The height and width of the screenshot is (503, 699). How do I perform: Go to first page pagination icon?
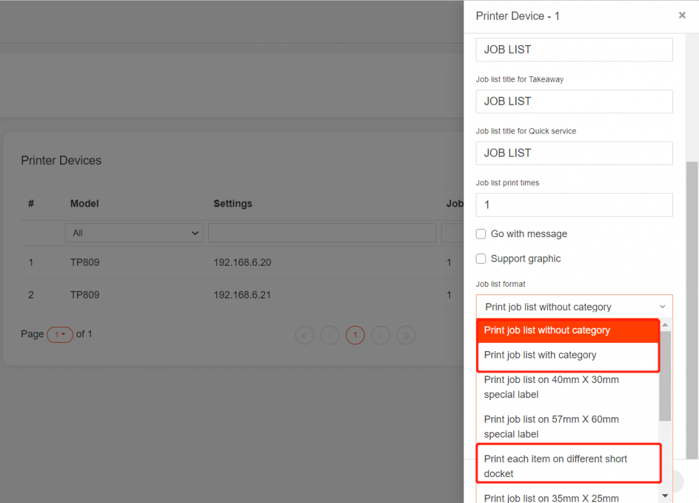[x=304, y=335]
